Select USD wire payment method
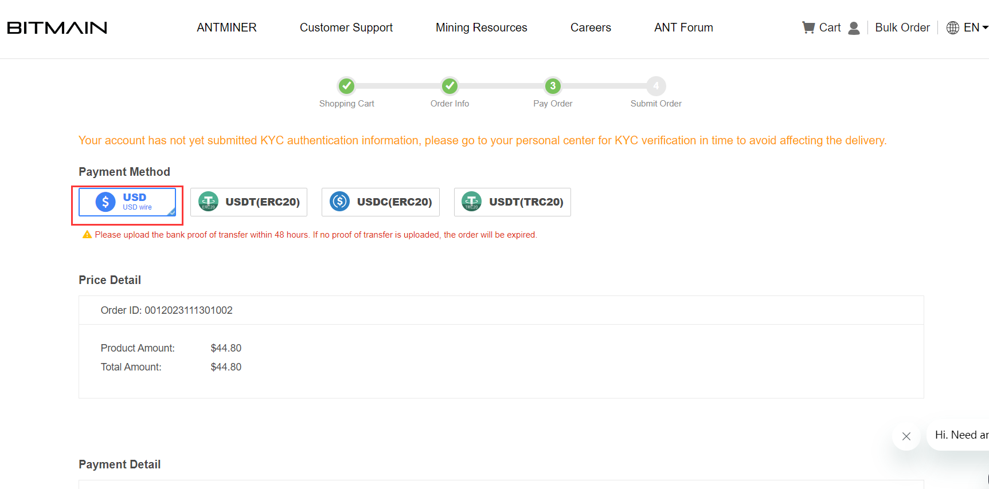The height and width of the screenshot is (489, 989). pyautogui.click(x=127, y=202)
